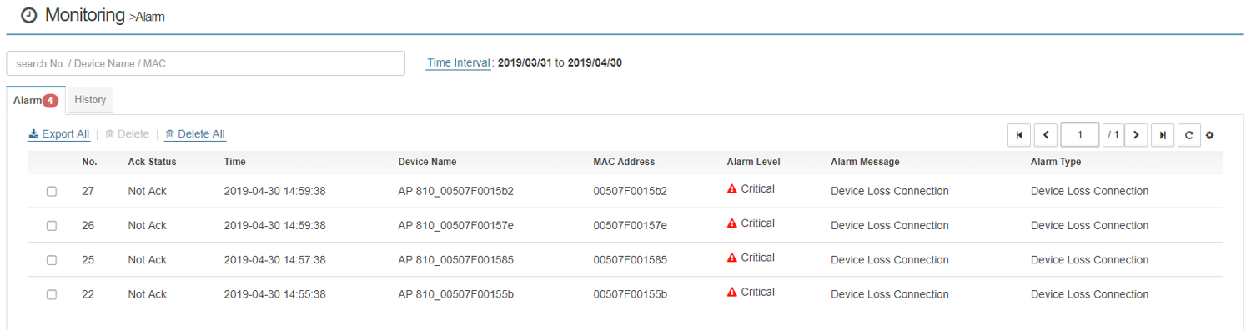Go to the previous page arrow
This screenshot has width=1251, height=330.
point(1046,135)
